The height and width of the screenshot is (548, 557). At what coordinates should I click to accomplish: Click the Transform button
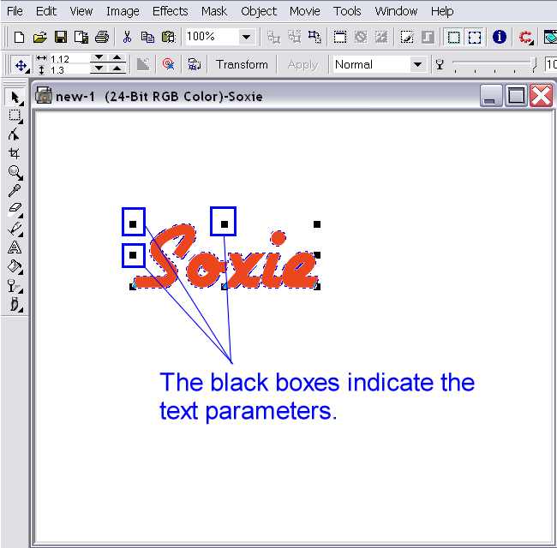242,64
